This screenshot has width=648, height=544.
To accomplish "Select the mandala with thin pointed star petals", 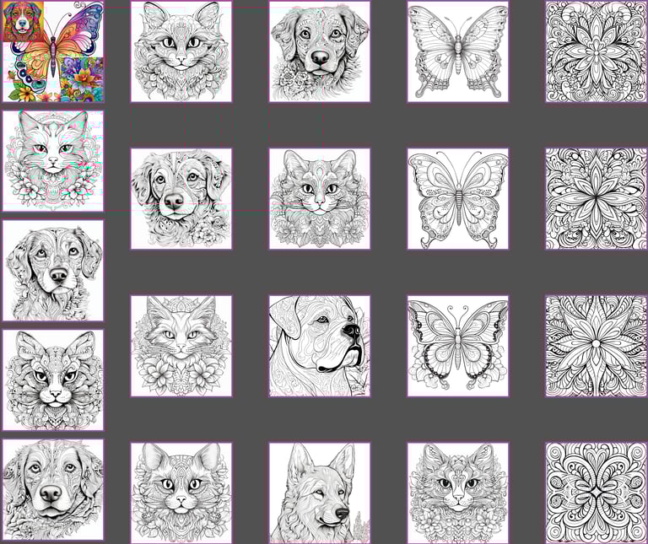I will [x=597, y=199].
